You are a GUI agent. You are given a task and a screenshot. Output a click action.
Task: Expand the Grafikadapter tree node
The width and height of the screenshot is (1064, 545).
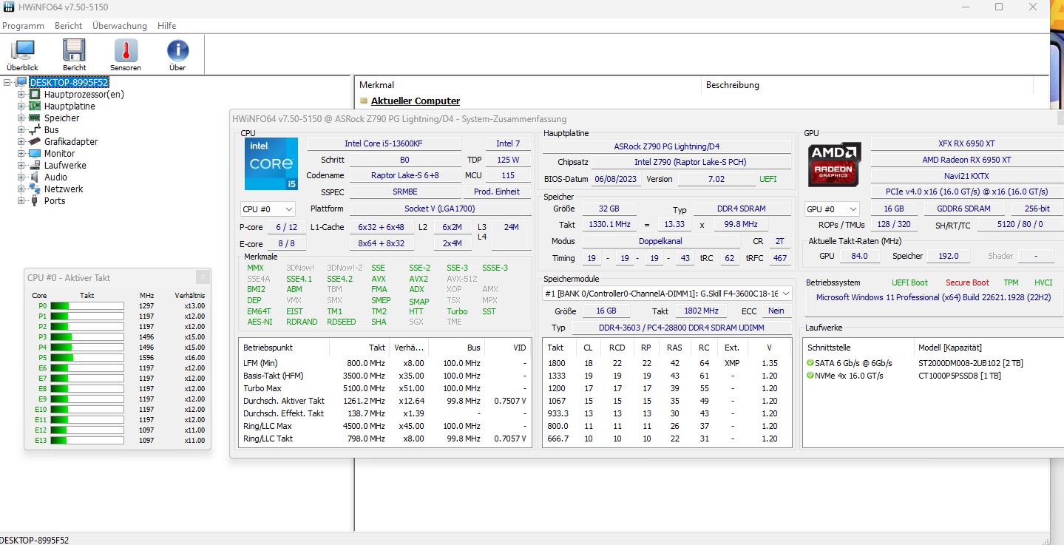click(x=21, y=142)
